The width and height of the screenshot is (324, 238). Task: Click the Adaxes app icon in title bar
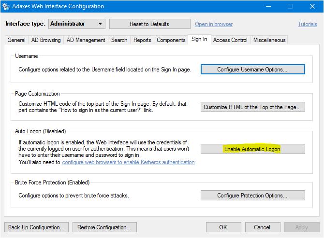click(6, 6)
